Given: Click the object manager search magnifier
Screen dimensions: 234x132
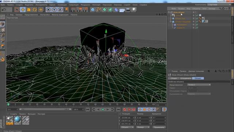Looking at the screenshot, I should 220,8.
